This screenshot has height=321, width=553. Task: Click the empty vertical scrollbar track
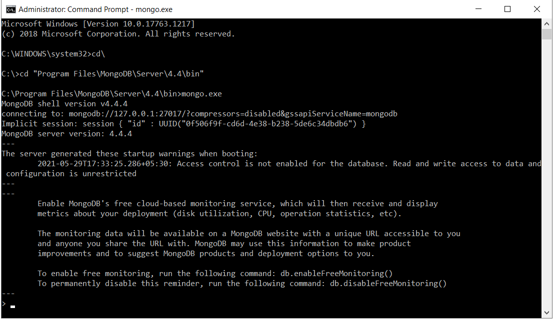click(x=546, y=172)
